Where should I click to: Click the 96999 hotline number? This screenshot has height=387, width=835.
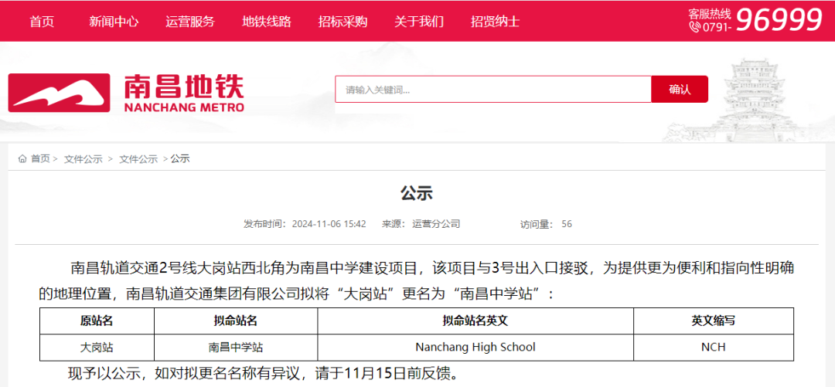779,21
